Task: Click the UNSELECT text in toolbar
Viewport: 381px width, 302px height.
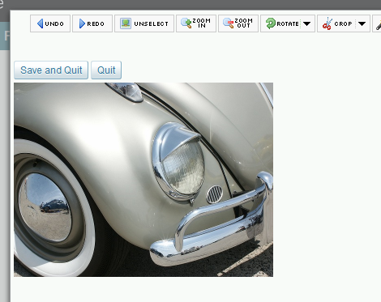Action: click(151, 23)
